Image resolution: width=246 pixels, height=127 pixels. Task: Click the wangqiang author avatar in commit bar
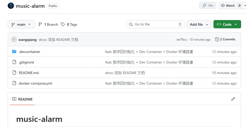14,39
